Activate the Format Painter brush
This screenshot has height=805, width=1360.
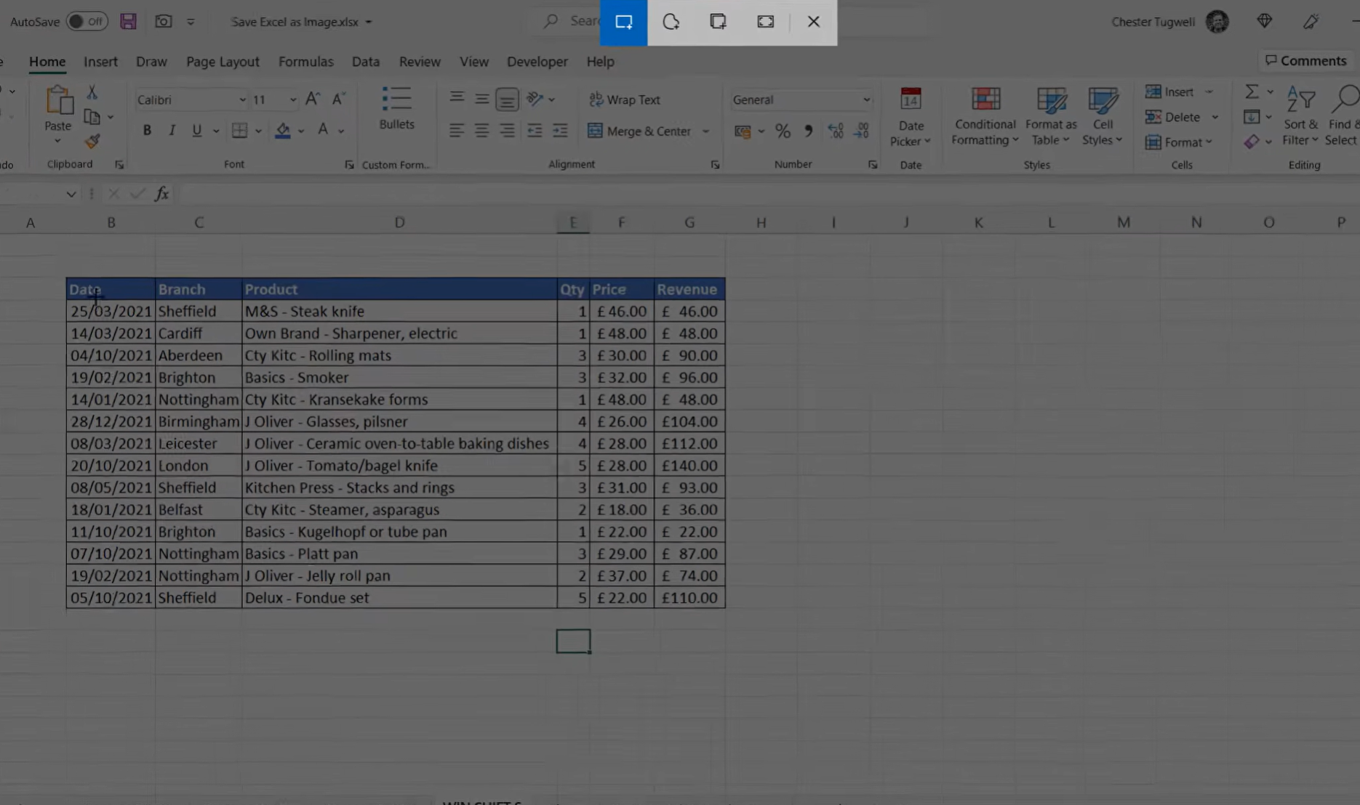tap(92, 141)
